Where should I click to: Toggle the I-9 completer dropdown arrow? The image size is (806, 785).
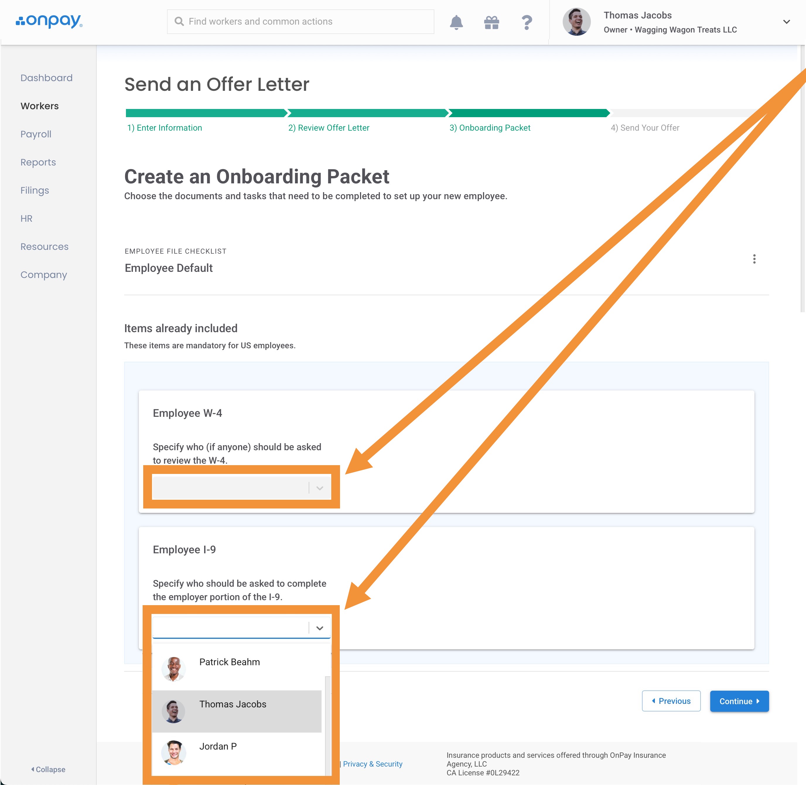[x=320, y=628]
